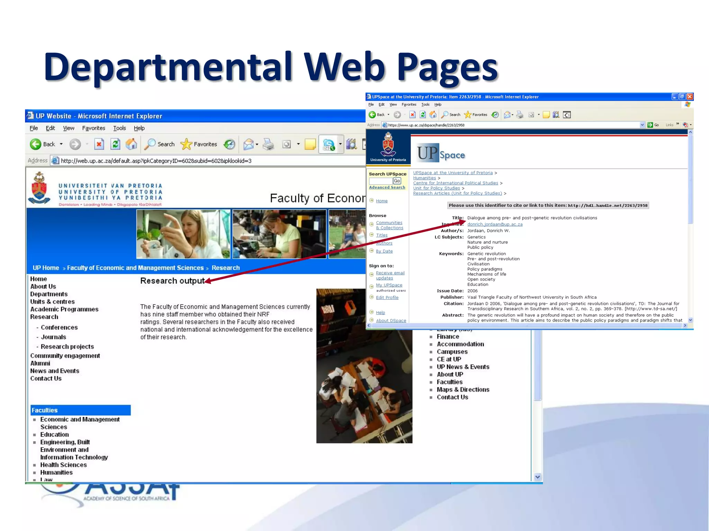Open Favorites menu in UPSpace window
709x531 pixels.
tap(409, 104)
